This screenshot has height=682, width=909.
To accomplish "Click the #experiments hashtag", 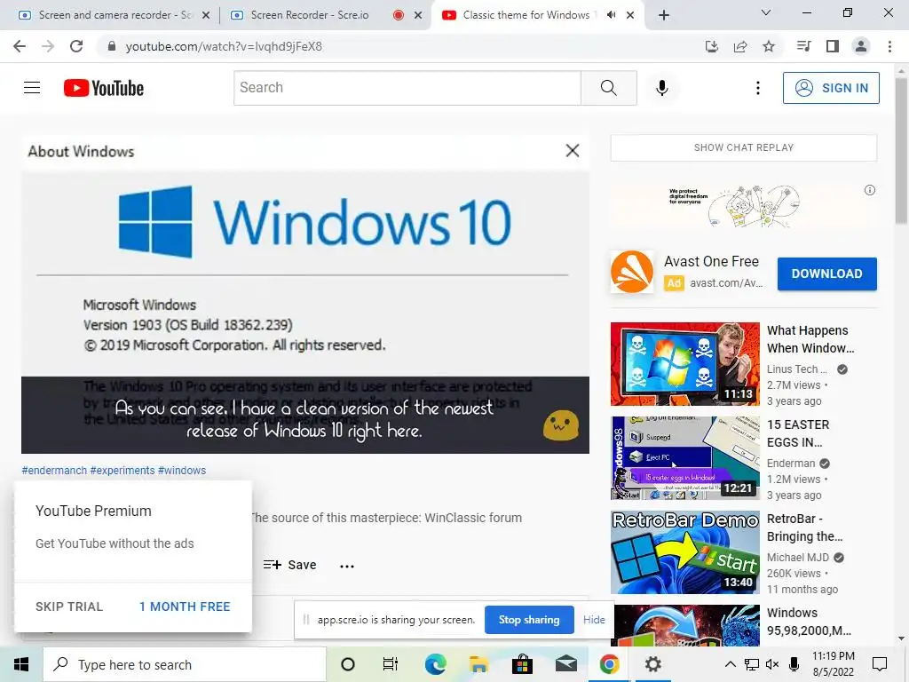I will coord(123,471).
